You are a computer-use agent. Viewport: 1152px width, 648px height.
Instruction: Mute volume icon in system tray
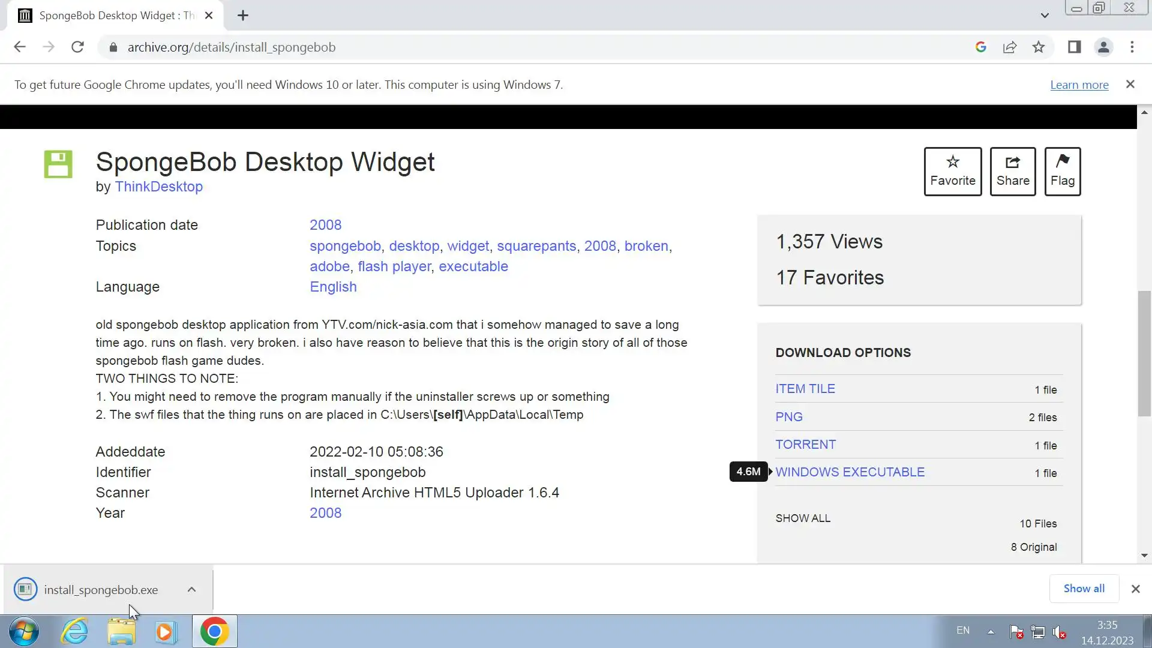(1059, 632)
